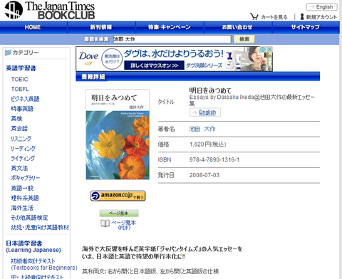Click the カートを見る cart link text
The width and height of the screenshot is (342, 279).
(274, 17)
